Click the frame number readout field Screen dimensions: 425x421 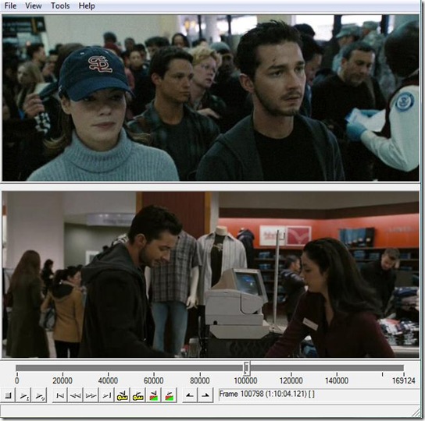pyautogui.click(x=319, y=394)
